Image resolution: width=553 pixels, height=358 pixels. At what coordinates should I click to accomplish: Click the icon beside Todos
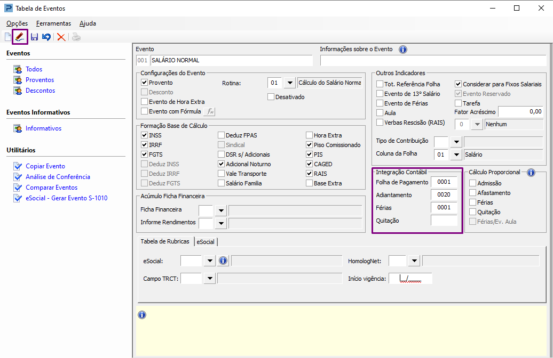[x=18, y=69]
